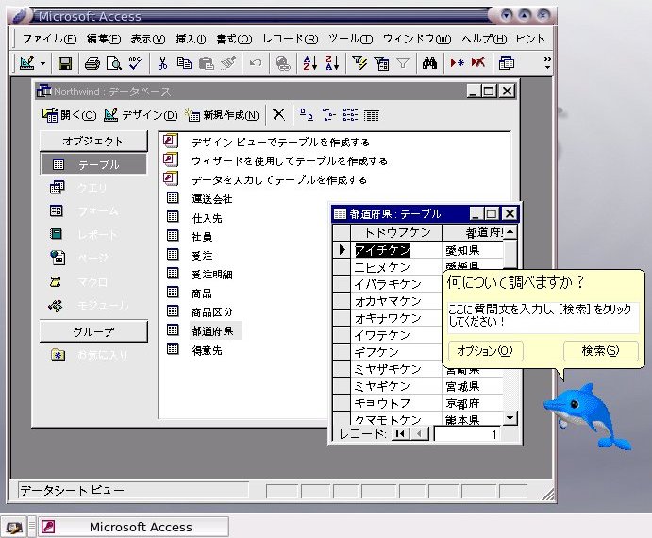Click the グループ header button

point(93,331)
